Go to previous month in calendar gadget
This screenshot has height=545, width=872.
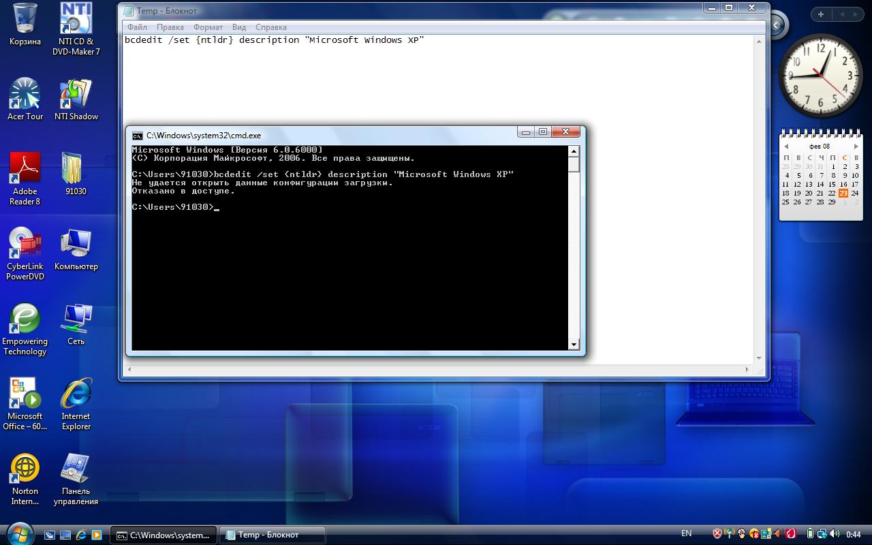(785, 146)
